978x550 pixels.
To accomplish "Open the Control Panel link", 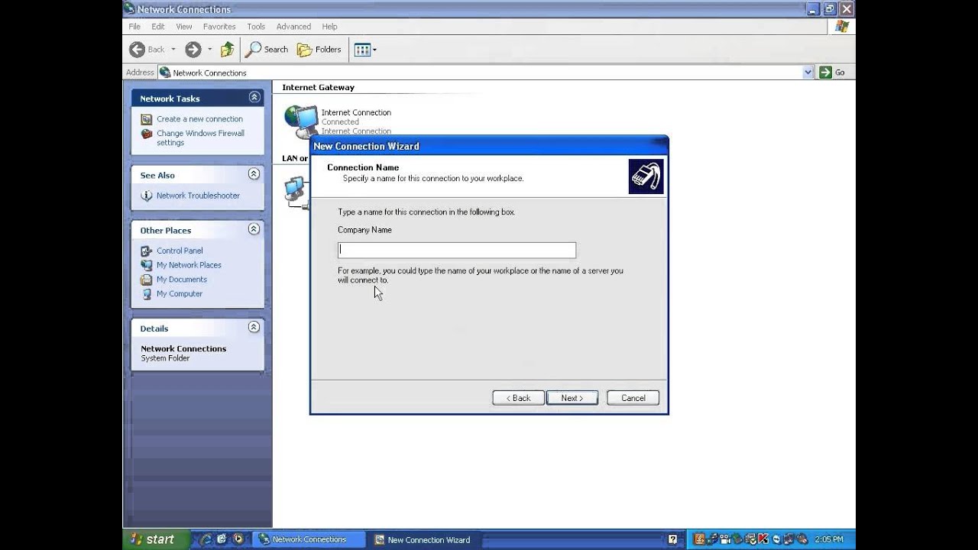I will tap(180, 251).
